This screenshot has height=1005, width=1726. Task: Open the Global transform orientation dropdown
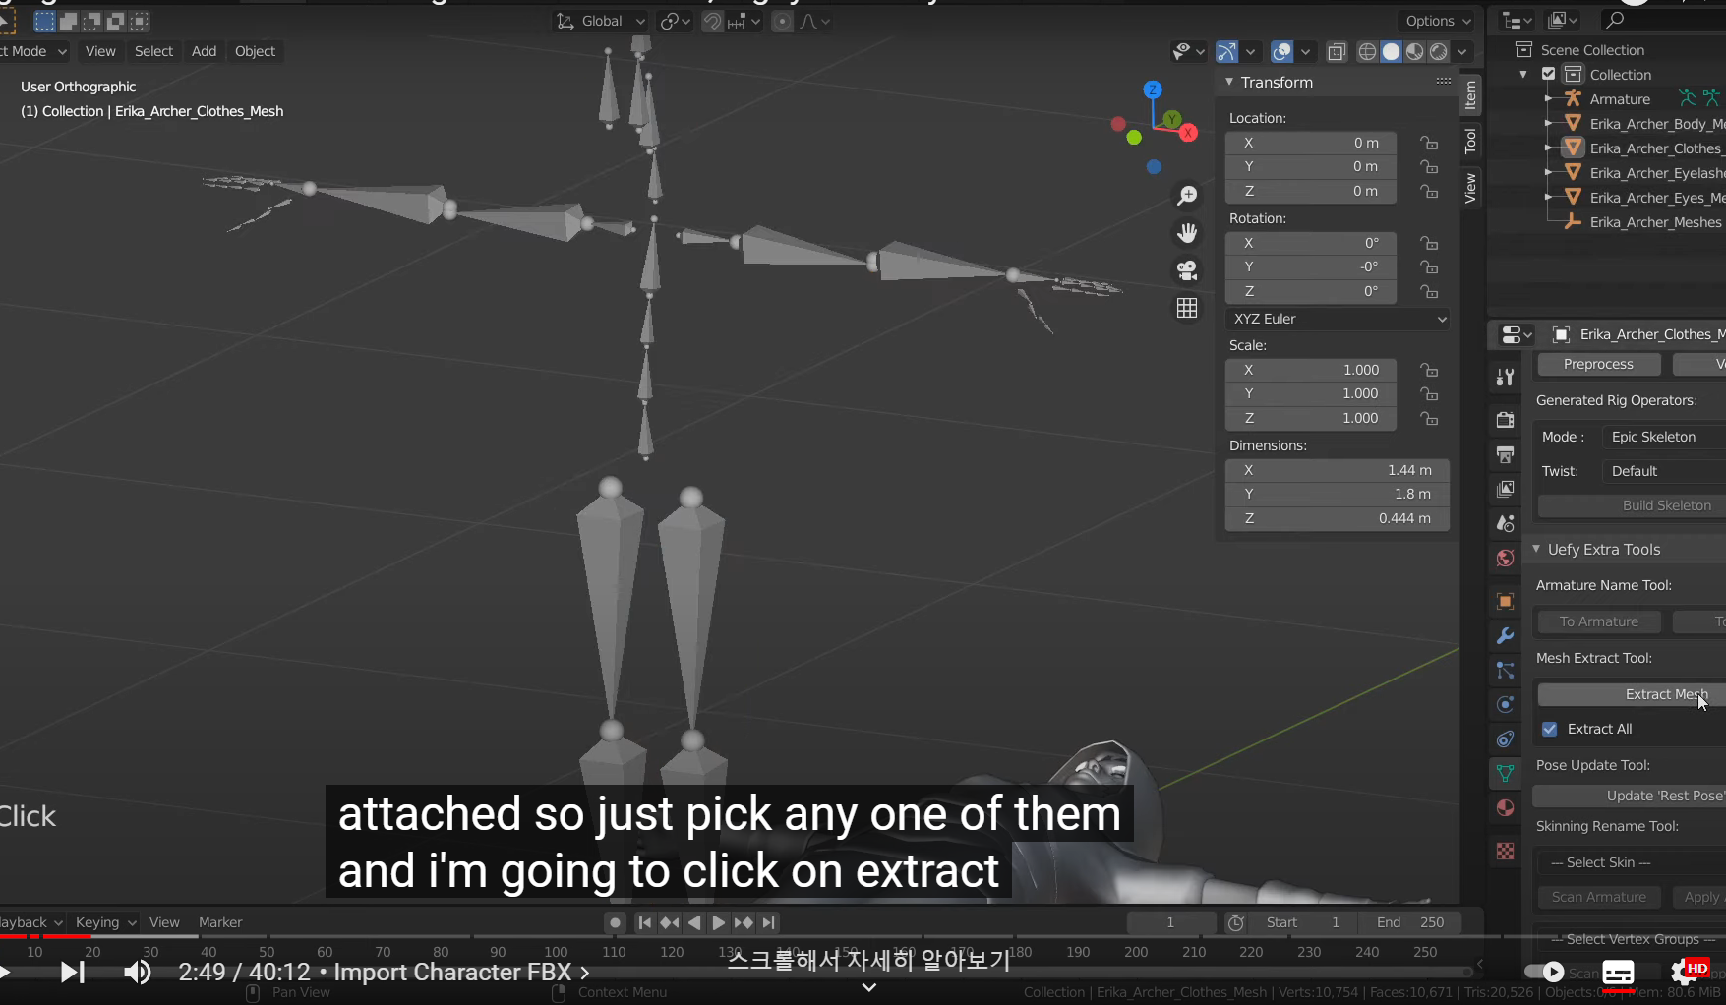(x=600, y=21)
